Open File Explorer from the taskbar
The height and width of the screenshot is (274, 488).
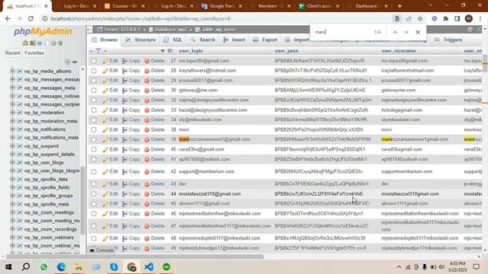79,267
